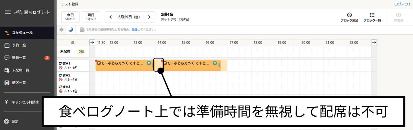This screenshot has width=413, height=130.
Task: Click the left timeline width adjust icon
Action: [x=92, y=42]
